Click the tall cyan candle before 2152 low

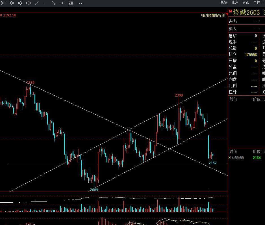coord(209,147)
